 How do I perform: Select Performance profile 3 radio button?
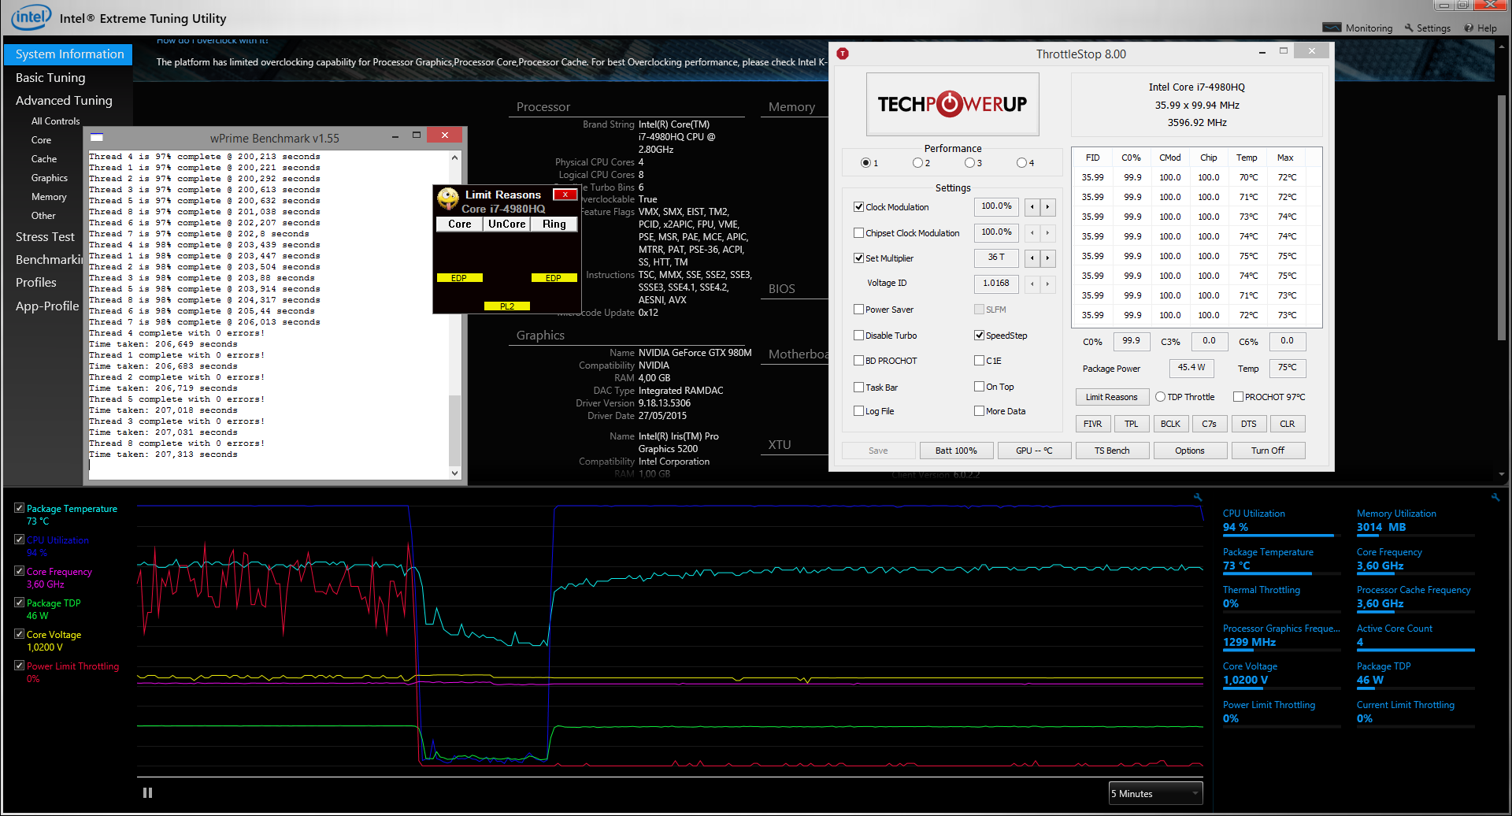(969, 163)
